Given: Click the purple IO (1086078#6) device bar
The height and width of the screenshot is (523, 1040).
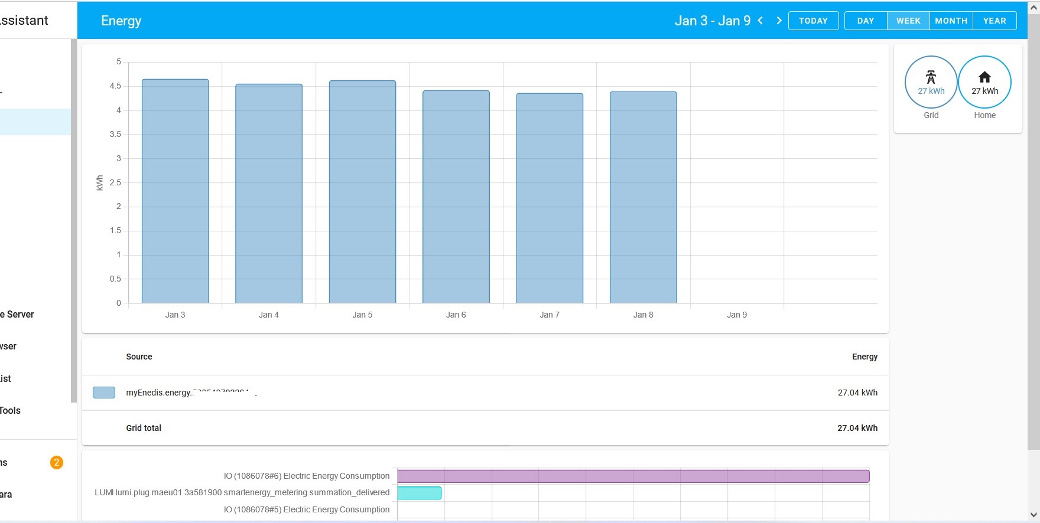Looking at the screenshot, I should click(x=633, y=476).
